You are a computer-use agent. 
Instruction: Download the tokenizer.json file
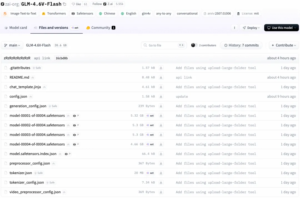[161, 173]
